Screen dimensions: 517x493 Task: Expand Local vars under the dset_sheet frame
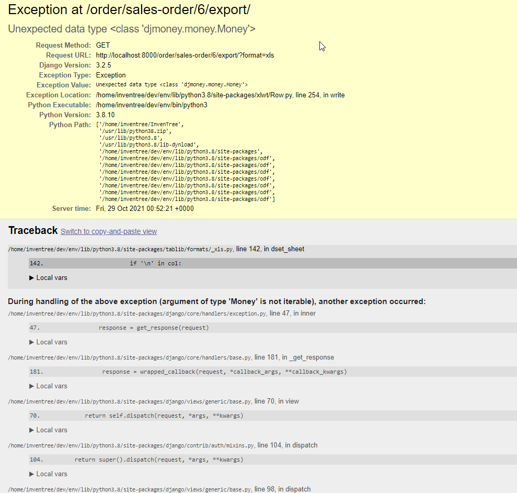click(x=48, y=277)
